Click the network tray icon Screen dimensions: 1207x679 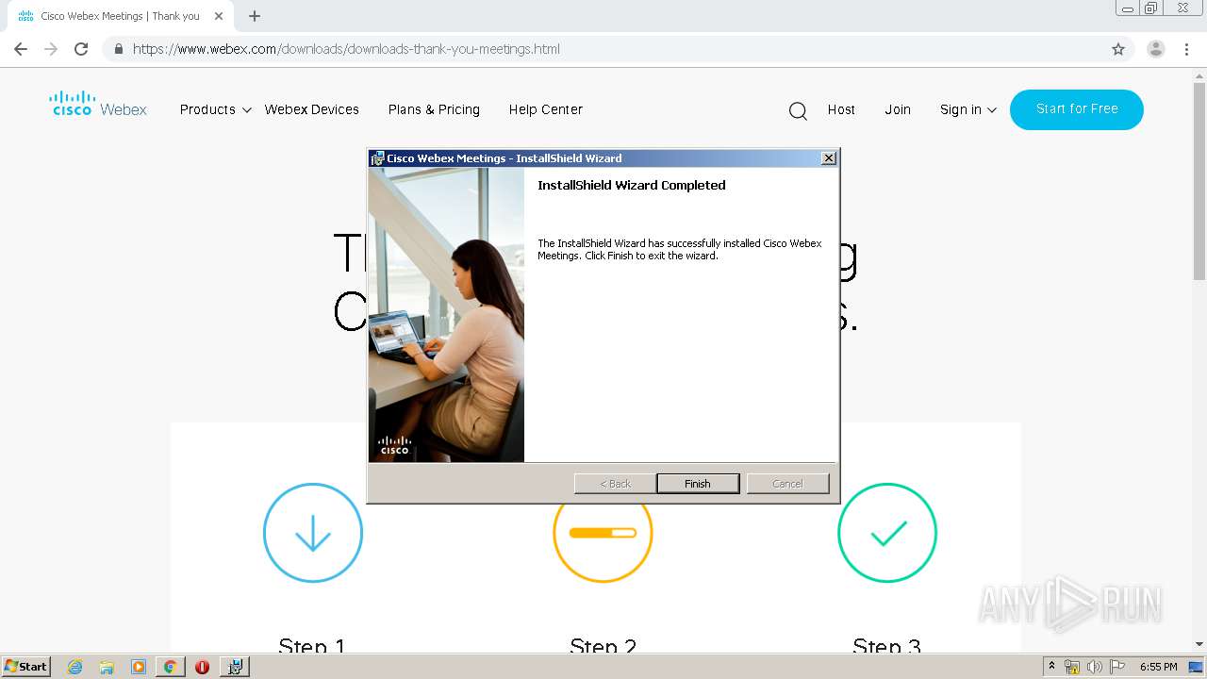click(1072, 667)
